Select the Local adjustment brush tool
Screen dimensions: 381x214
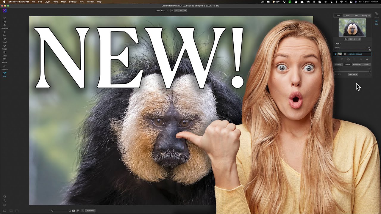pos(4,40)
